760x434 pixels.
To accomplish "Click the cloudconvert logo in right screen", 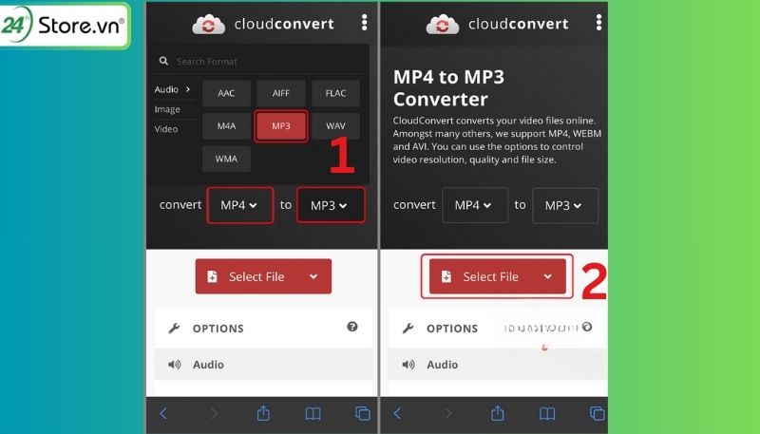I will click(x=497, y=24).
